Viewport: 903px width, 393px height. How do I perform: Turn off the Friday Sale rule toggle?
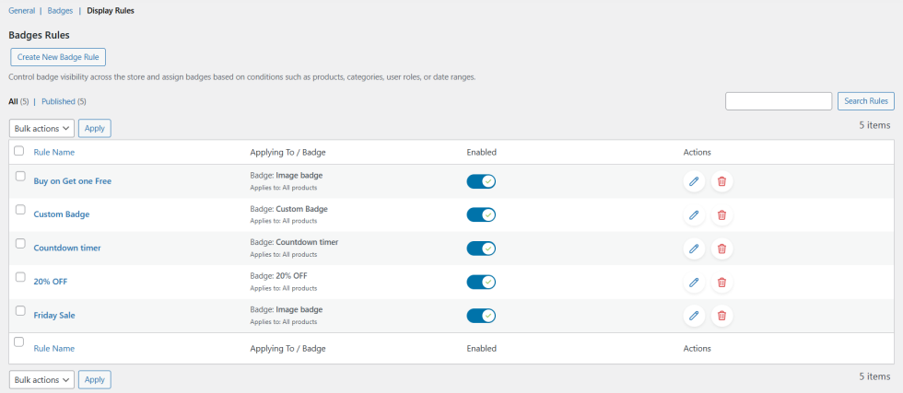point(481,316)
